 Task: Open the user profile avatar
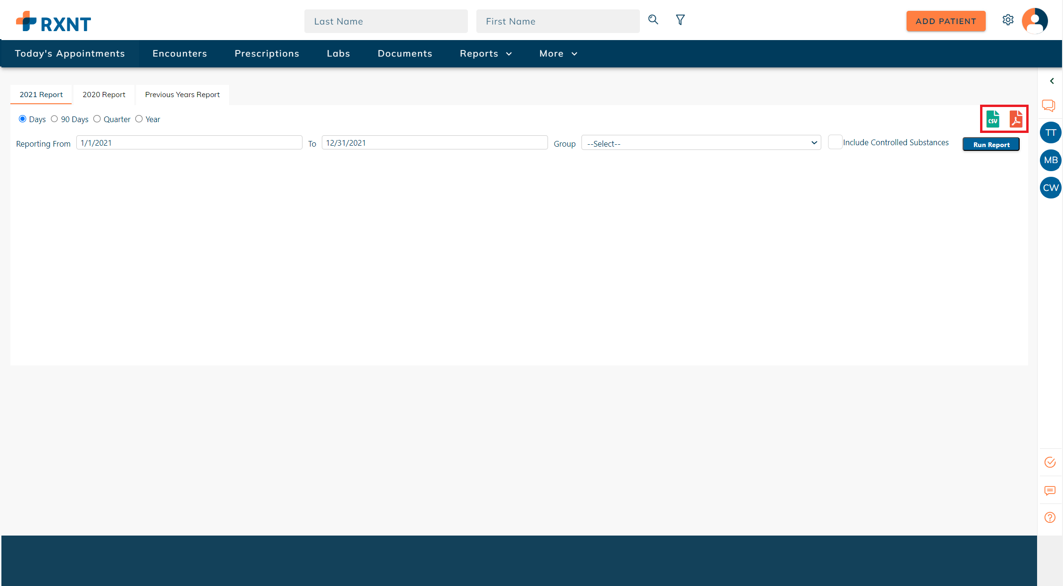(x=1035, y=21)
